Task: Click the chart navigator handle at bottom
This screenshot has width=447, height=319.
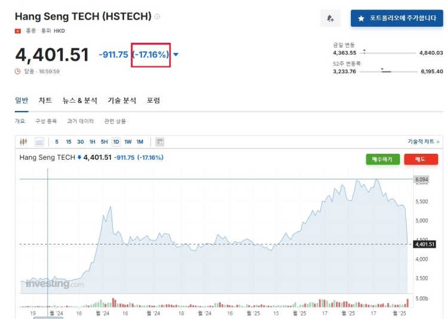Action: 48,318
